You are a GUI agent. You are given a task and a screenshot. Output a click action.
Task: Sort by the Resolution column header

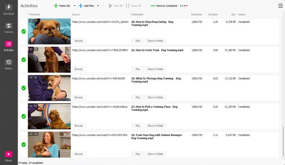(197, 14)
